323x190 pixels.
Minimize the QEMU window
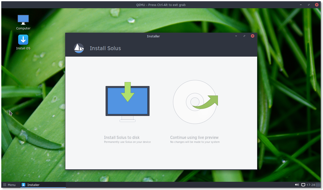click(x=301, y=5)
